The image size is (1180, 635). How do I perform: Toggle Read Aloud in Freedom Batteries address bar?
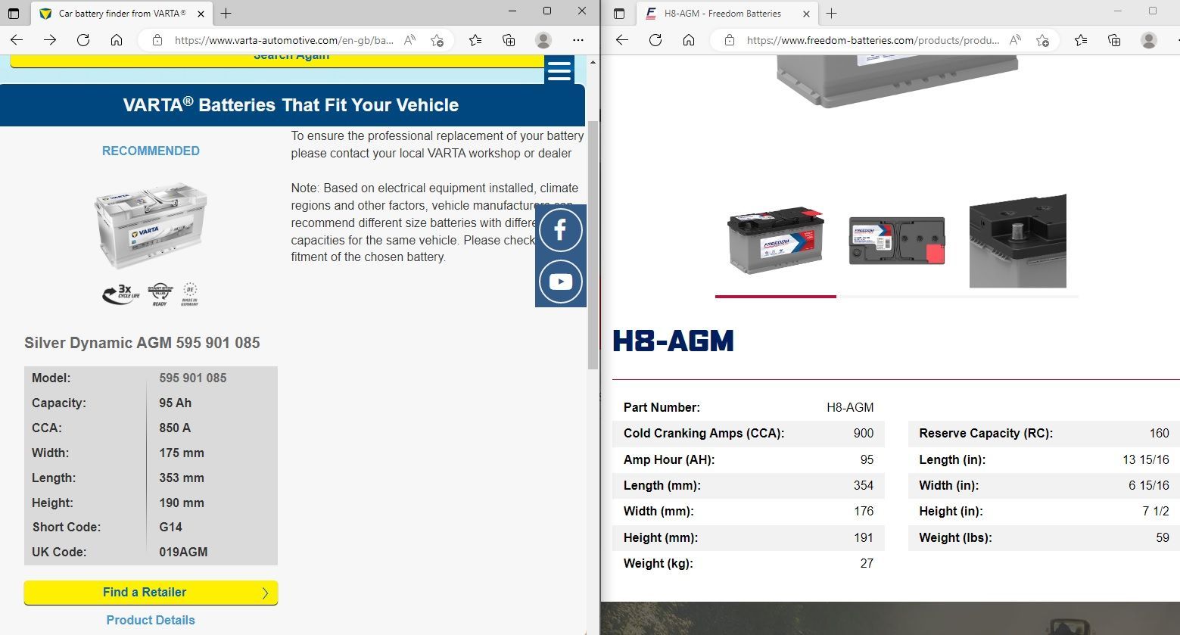tap(1016, 40)
